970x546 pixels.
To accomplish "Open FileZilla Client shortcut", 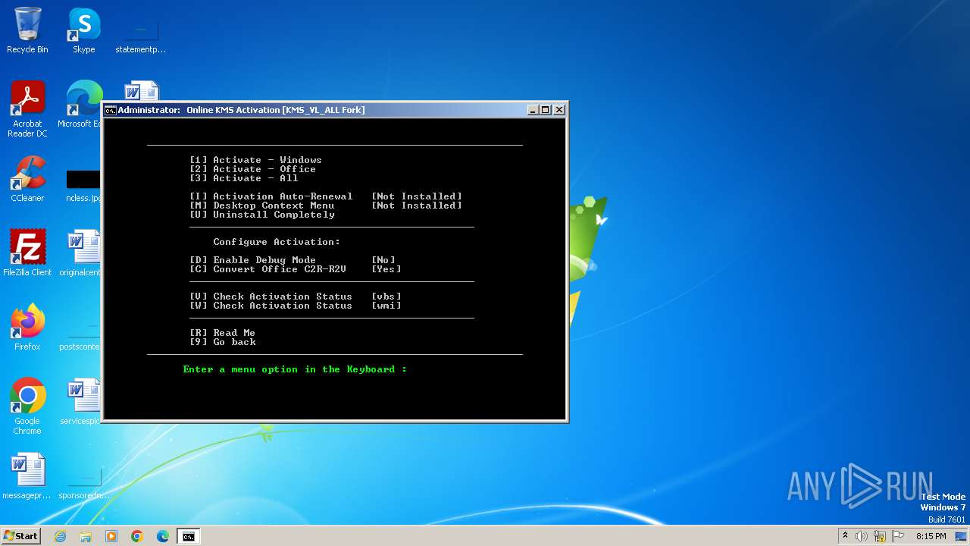I will pyautogui.click(x=27, y=253).
